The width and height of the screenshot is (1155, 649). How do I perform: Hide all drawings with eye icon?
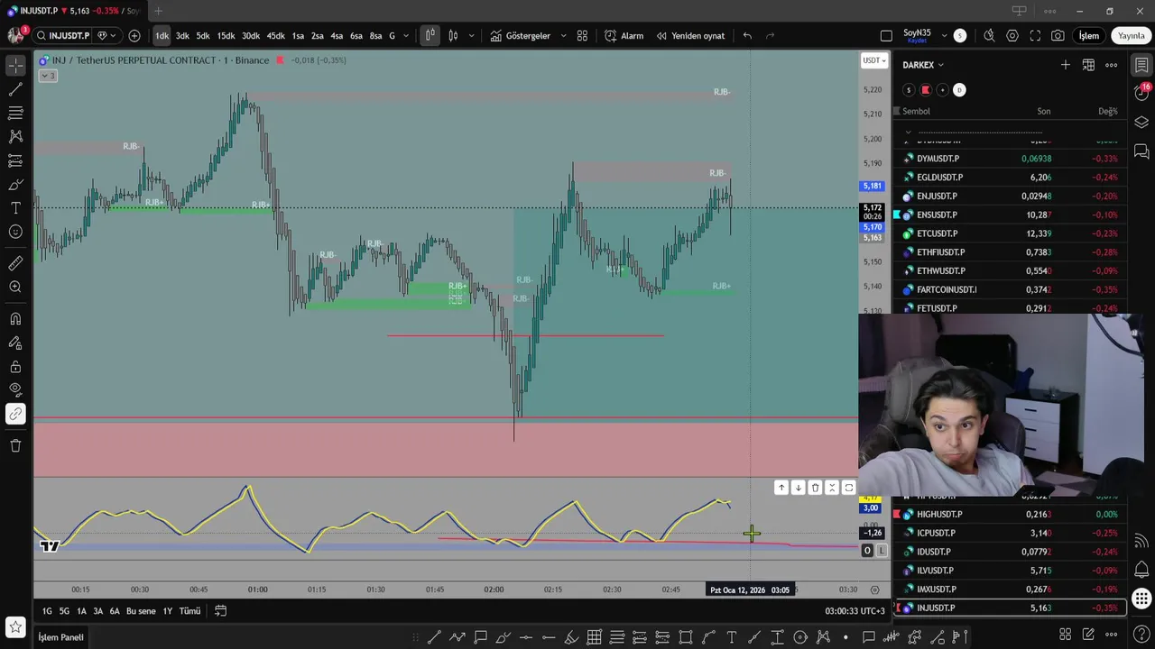[x=15, y=390]
